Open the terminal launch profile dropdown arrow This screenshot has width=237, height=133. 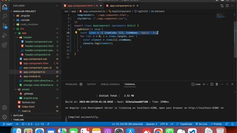click(x=207, y=84)
